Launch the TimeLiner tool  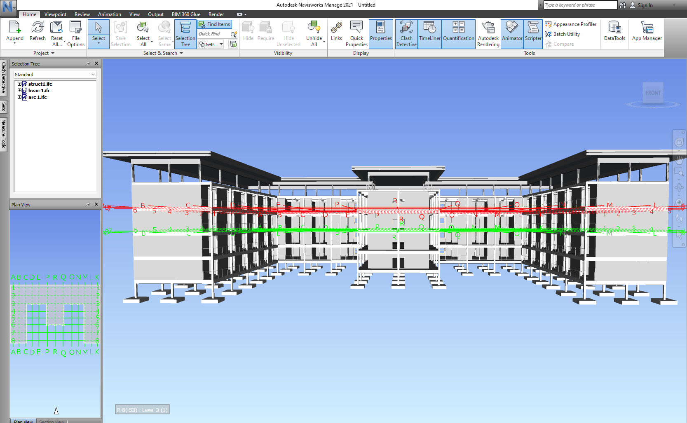coord(429,34)
